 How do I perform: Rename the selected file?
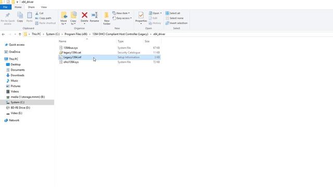pos(95,17)
